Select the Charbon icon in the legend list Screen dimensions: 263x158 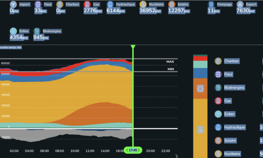coord(218,61)
